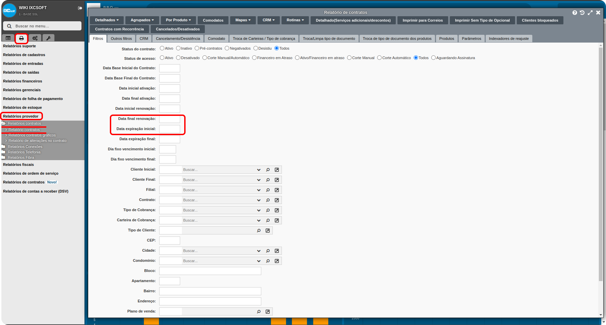Open Tipo de Cliente record arrow icon
Screen dimensions: 606x325
click(268, 230)
